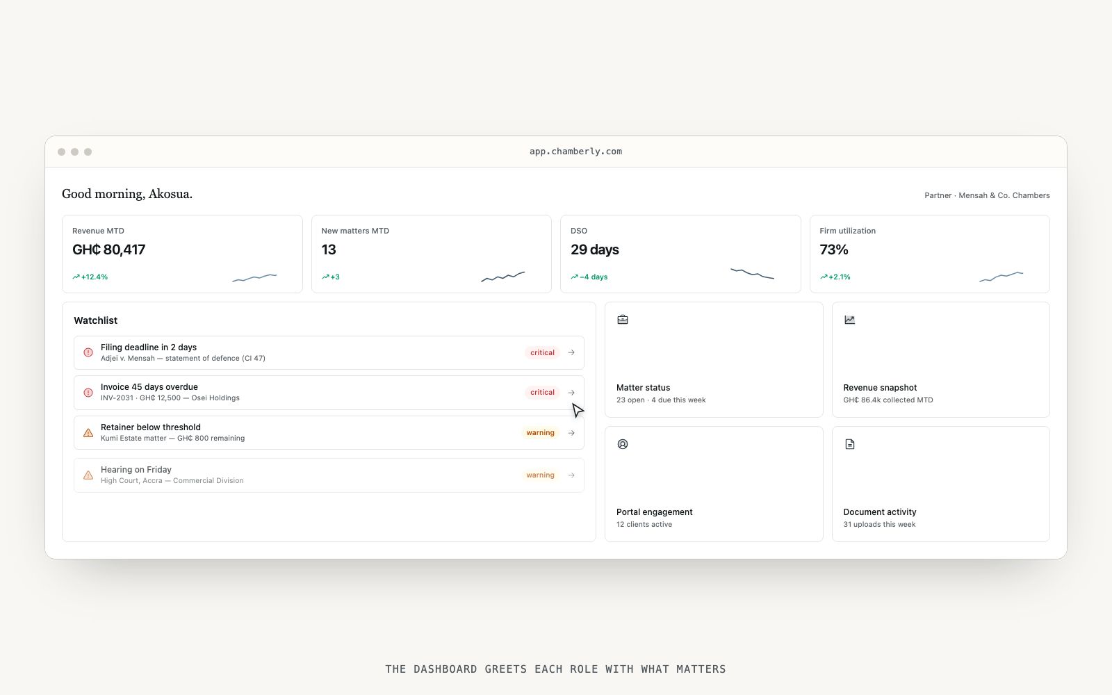Open overdue invoice item via its arrow
Viewport: 1112px width, 695px height.
pos(571,393)
